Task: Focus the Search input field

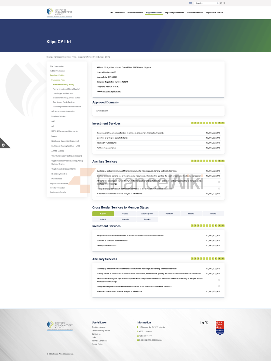Action: pos(205,3)
